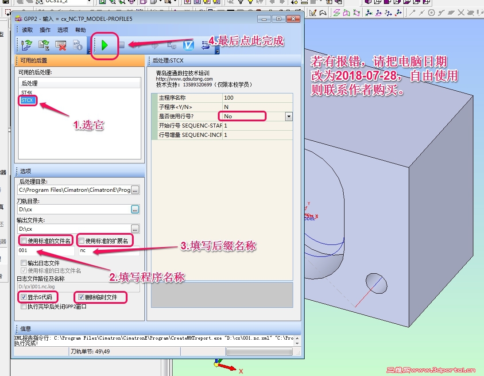Select the ST4X post-processor in list
This screenshot has width=484, height=376.
tap(27, 92)
